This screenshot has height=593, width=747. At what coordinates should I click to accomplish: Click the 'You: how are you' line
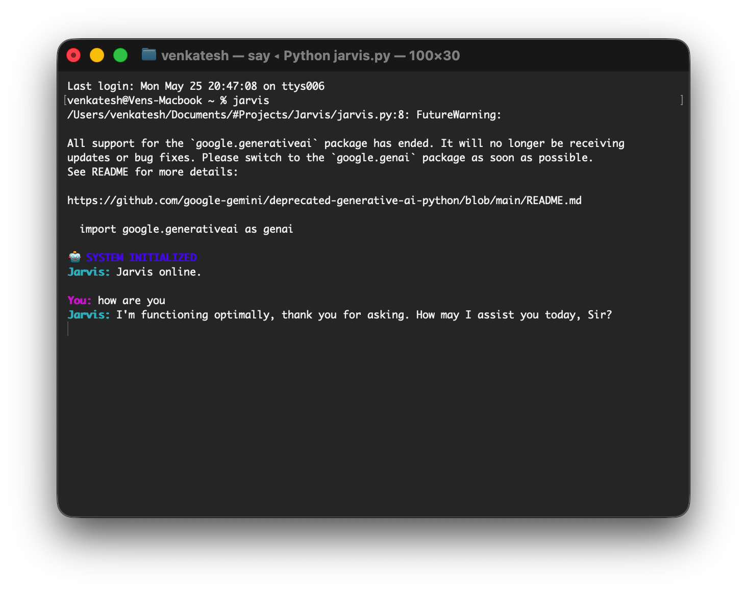(x=116, y=301)
